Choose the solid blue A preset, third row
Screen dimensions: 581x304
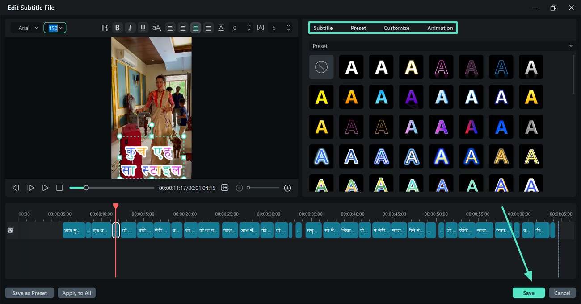[501, 127]
